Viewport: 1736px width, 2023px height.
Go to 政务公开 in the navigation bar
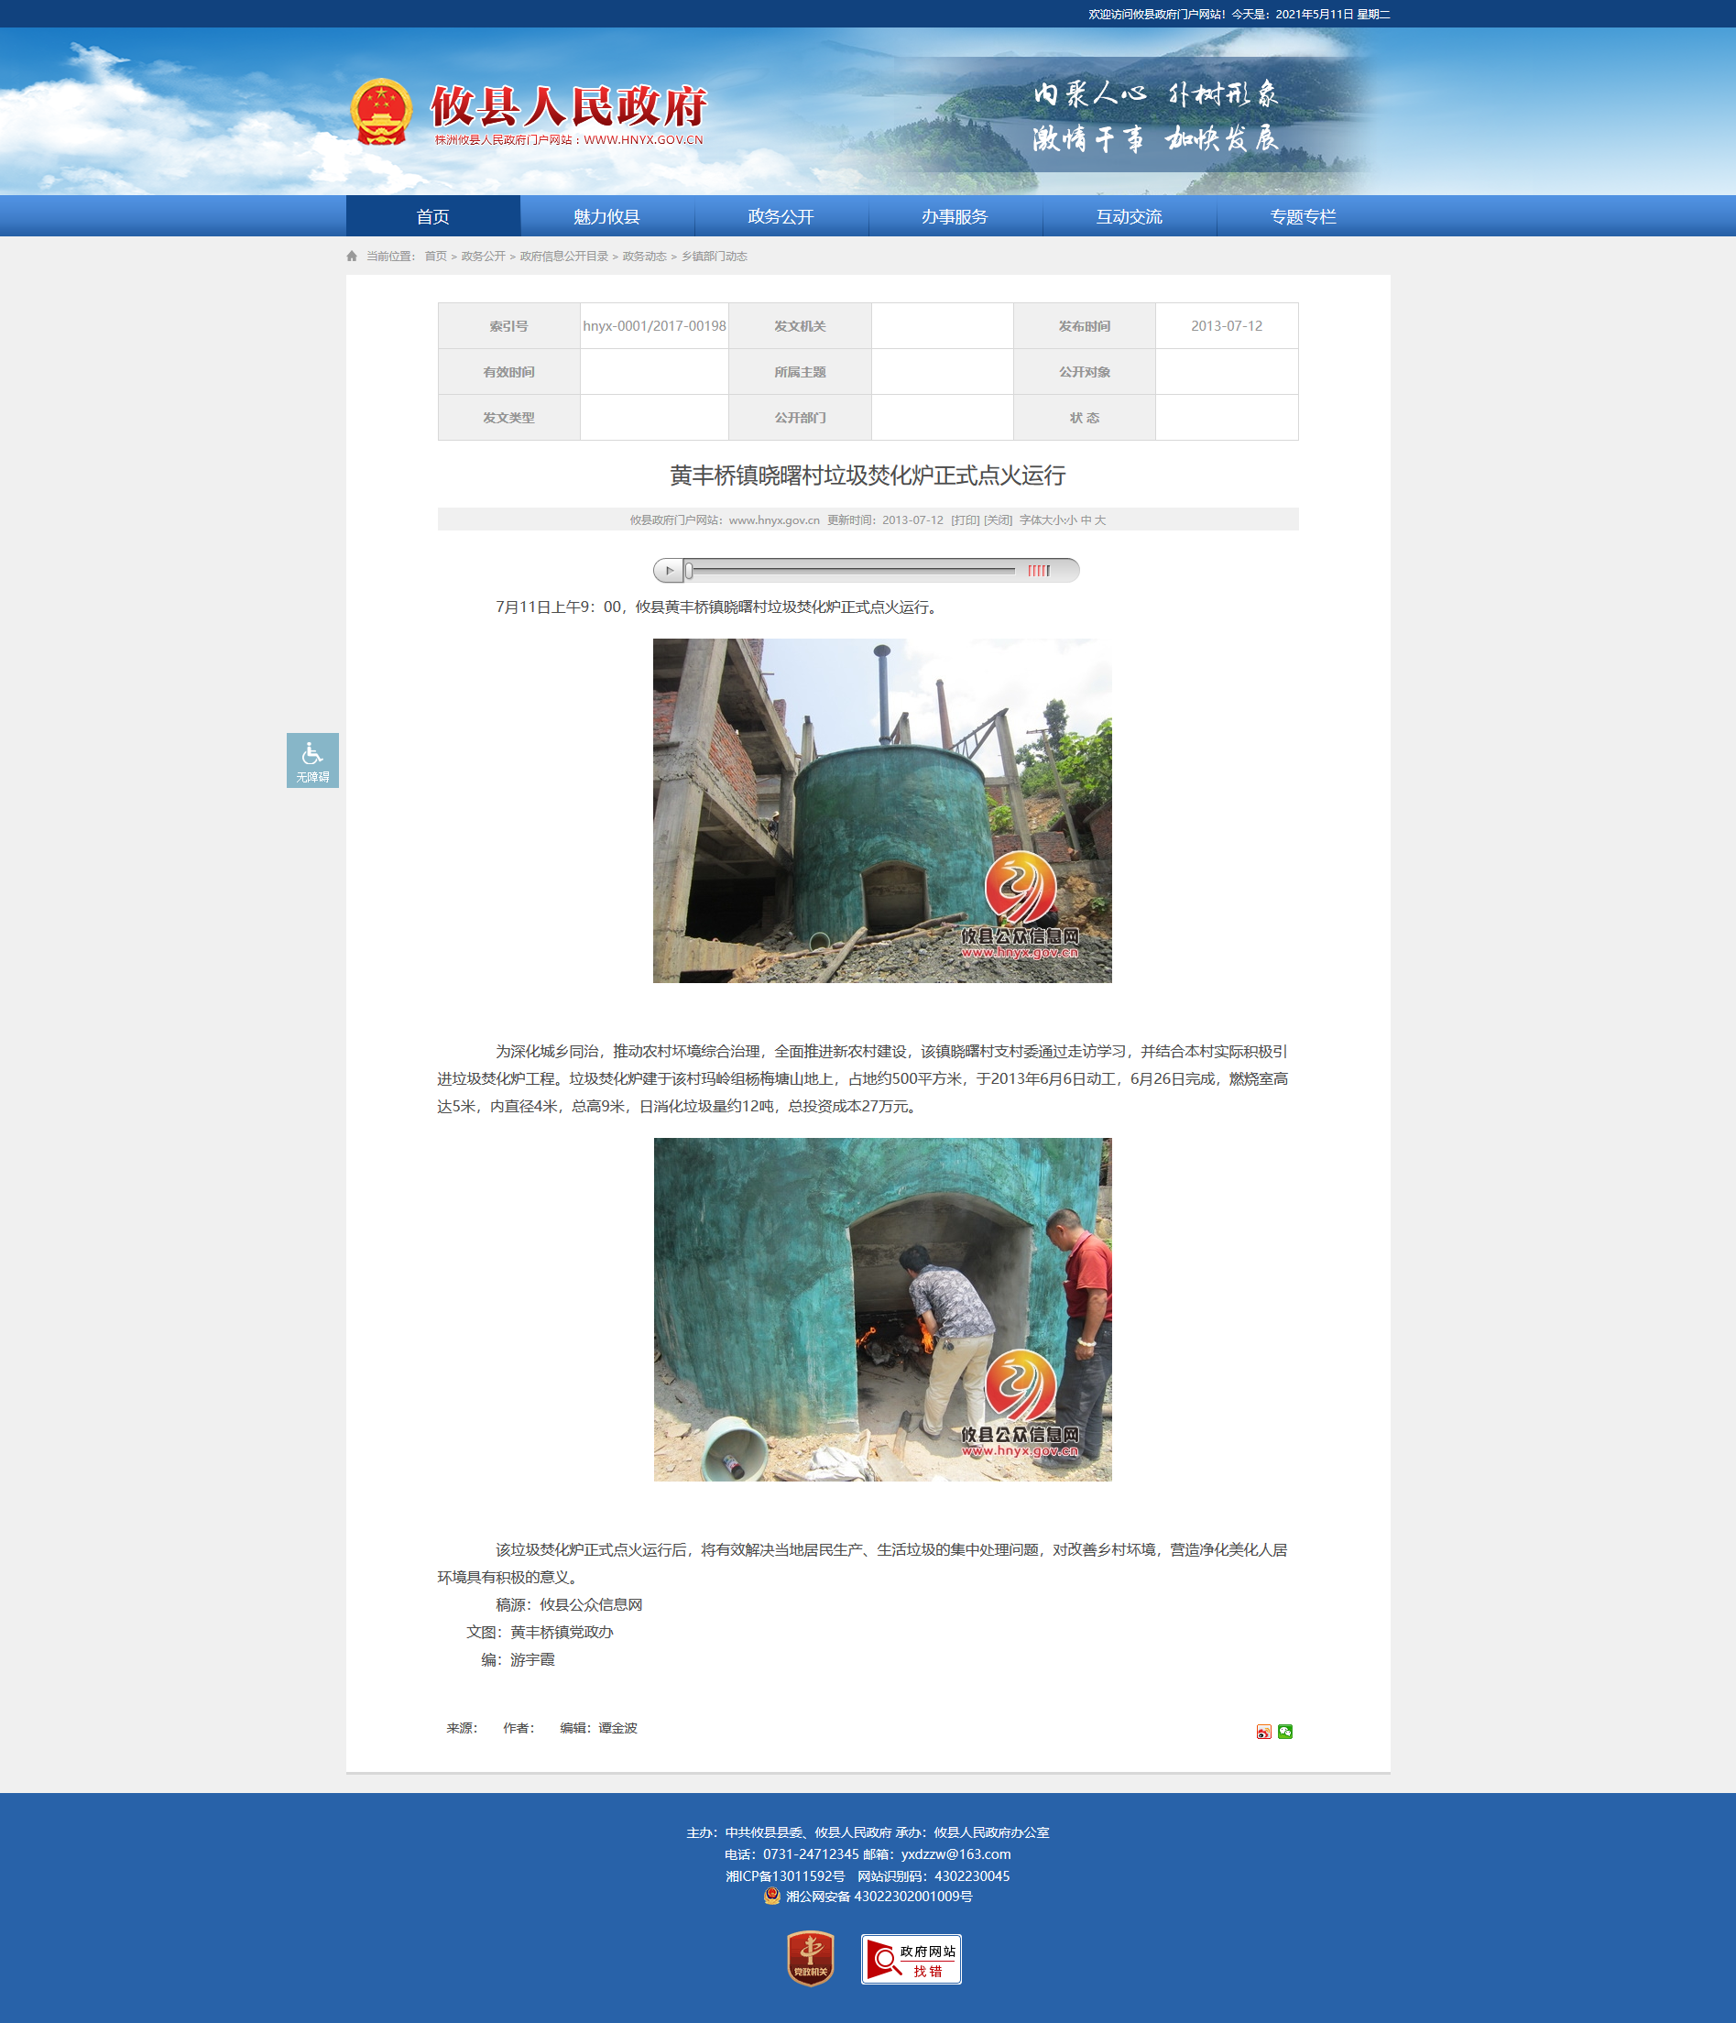click(x=781, y=217)
